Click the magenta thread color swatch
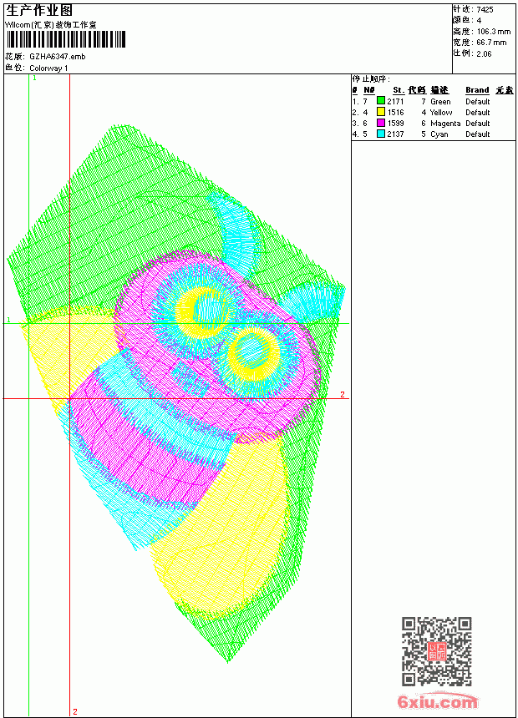Screen dimensions: 518x718 tap(380, 123)
